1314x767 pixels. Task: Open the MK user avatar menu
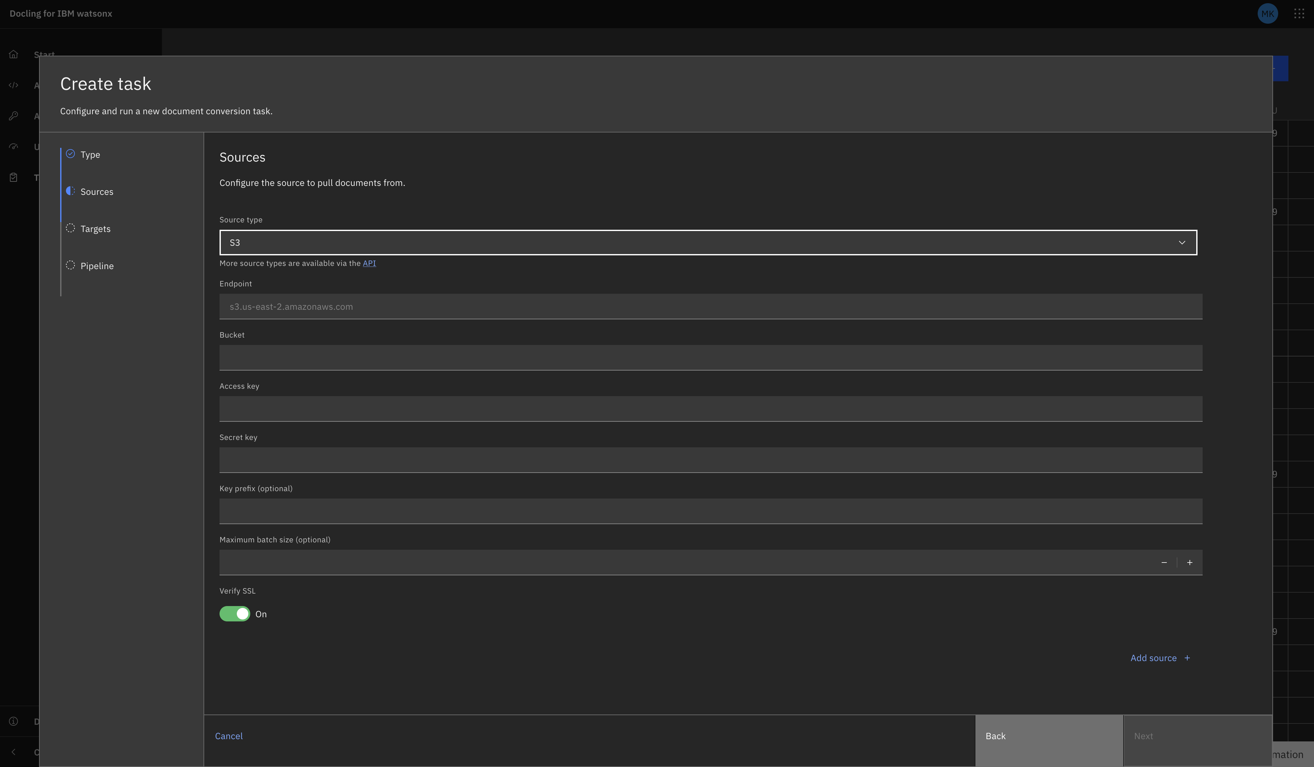(1267, 13)
